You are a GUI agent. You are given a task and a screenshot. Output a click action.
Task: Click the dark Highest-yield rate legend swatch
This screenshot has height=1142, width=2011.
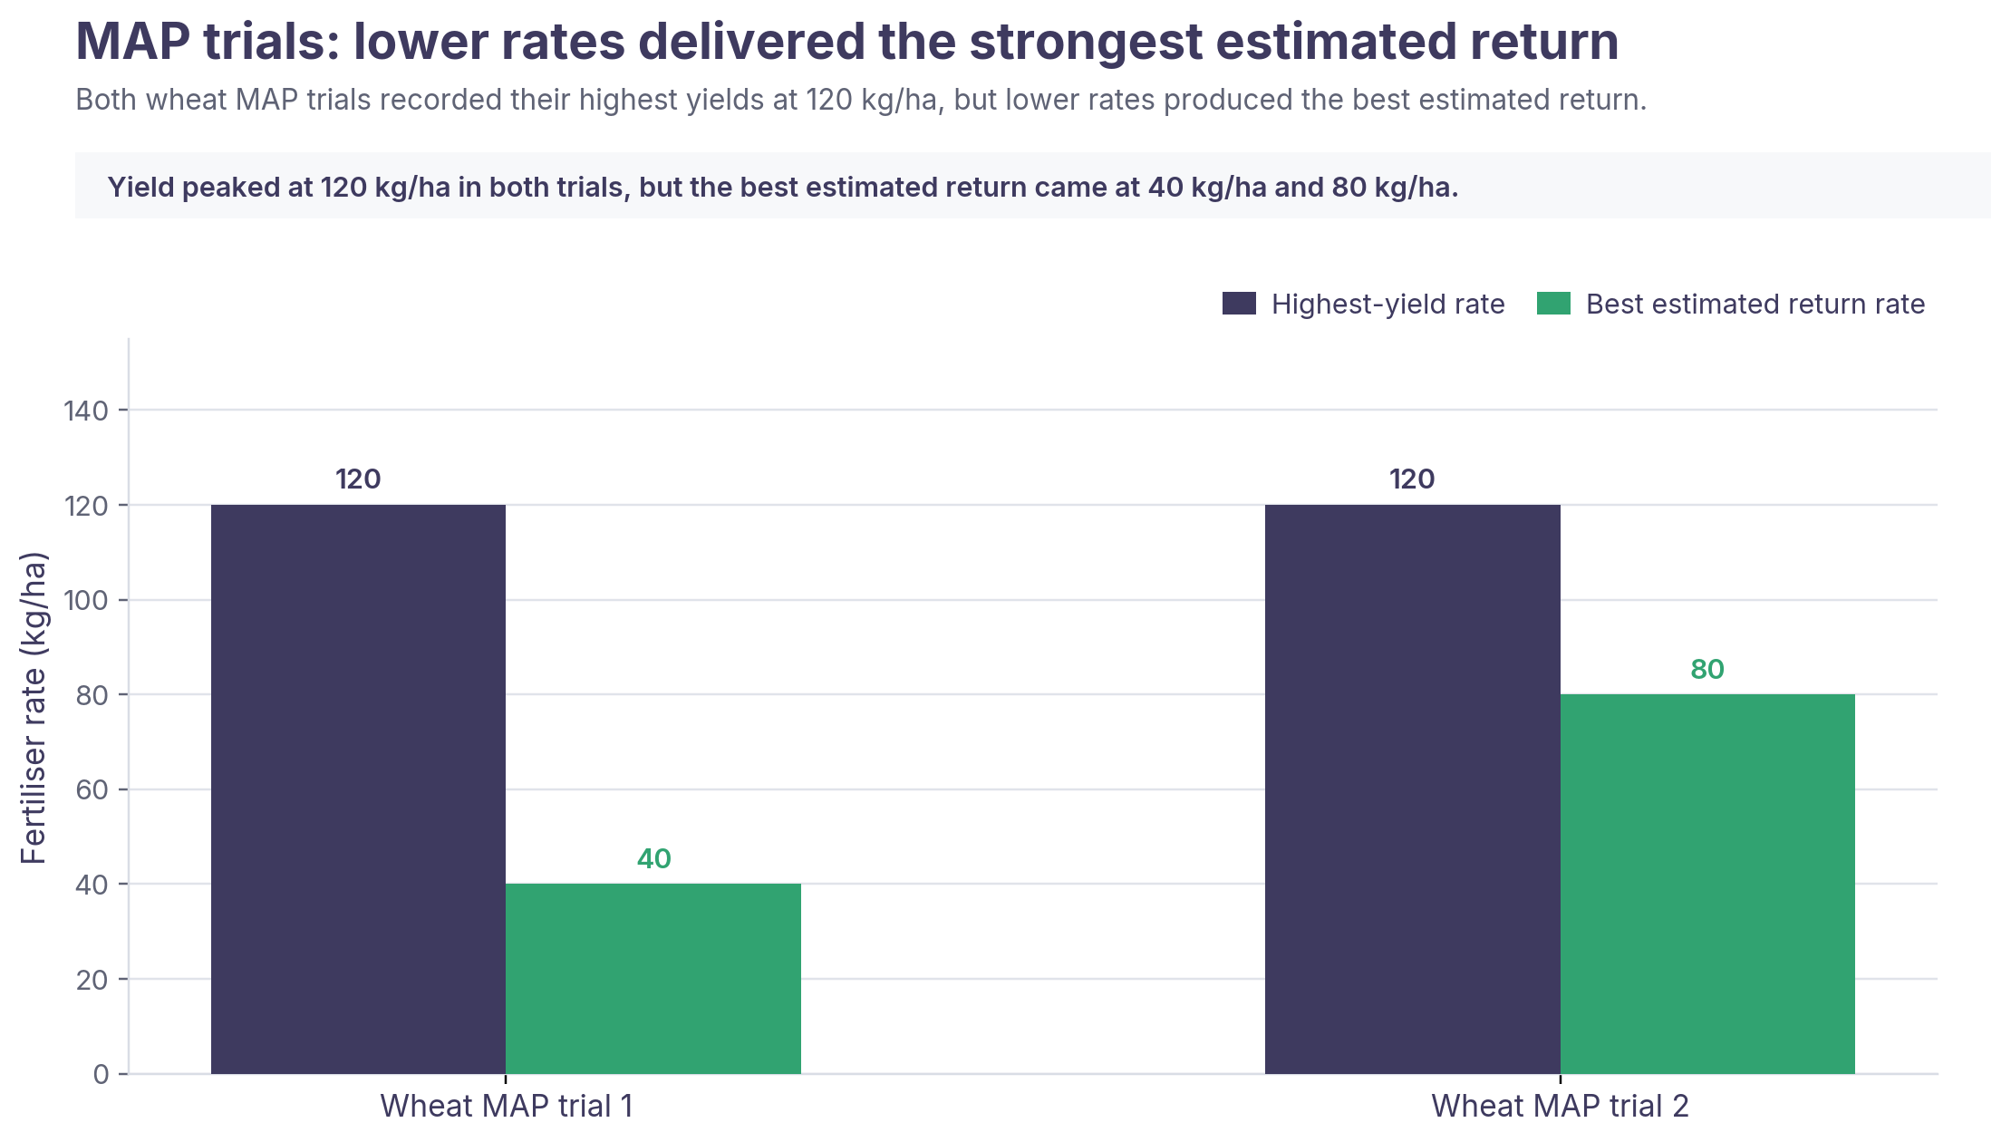tap(1239, 304)
